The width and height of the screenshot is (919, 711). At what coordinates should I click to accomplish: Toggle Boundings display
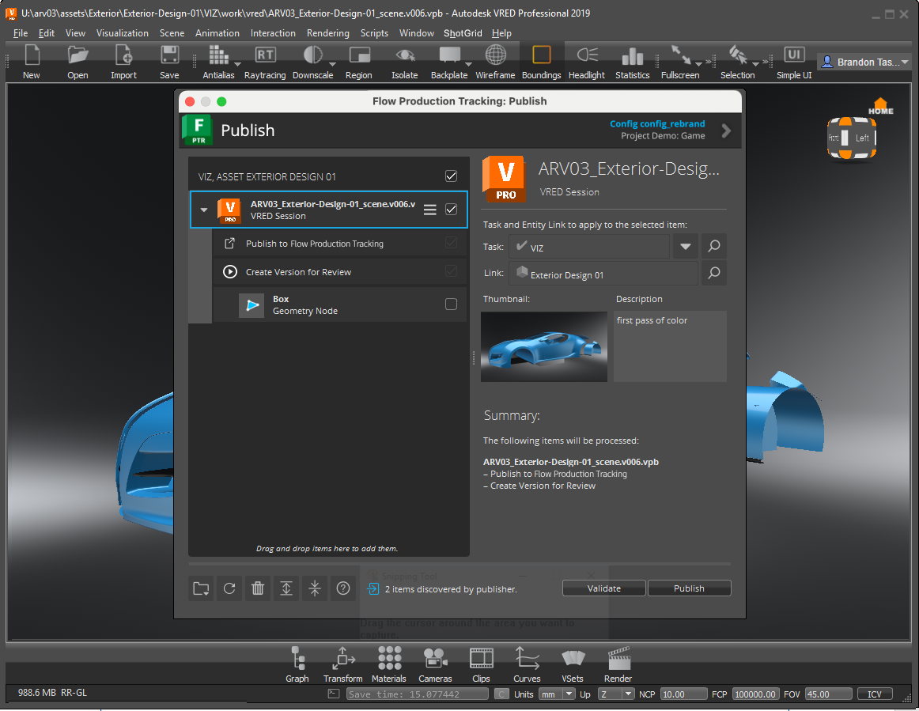[541, 62]
